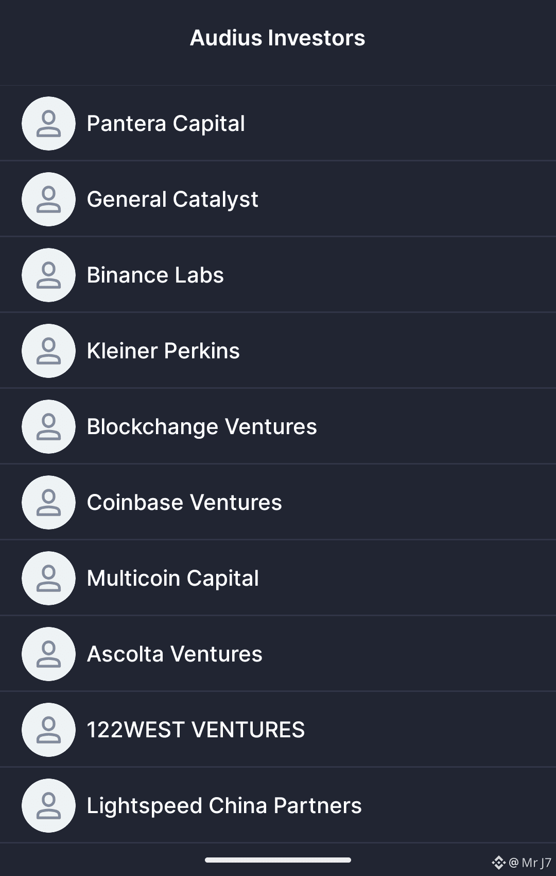Select the Coinbase Ventures name text
This screenshot has width=556, height=876.
point(184,503)
